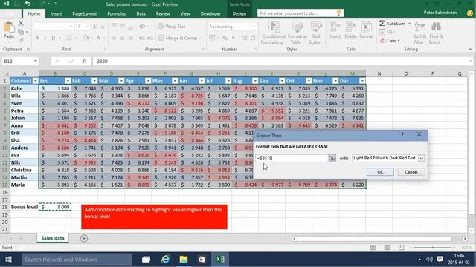Click the percent style icon
The width and height of the screenshot is (476, 267).
point(225,38)
